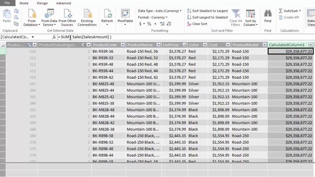
Task: Open Cost column filter dropdown
Action: point(228,45)
